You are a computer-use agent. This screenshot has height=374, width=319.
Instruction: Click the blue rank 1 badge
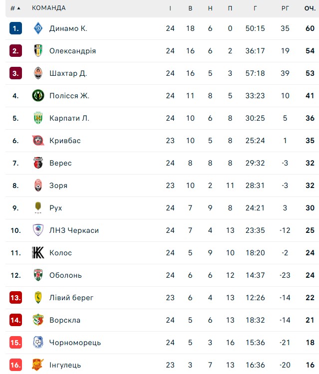tap(16, 28)
